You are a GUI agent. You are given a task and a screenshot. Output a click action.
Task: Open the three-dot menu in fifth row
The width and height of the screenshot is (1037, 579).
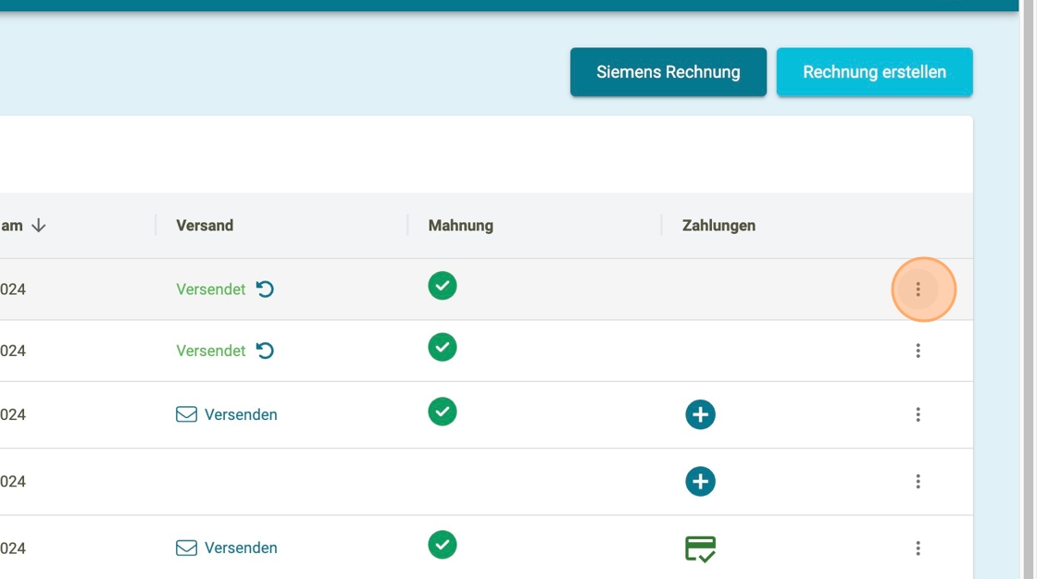[x=918, y=548]
